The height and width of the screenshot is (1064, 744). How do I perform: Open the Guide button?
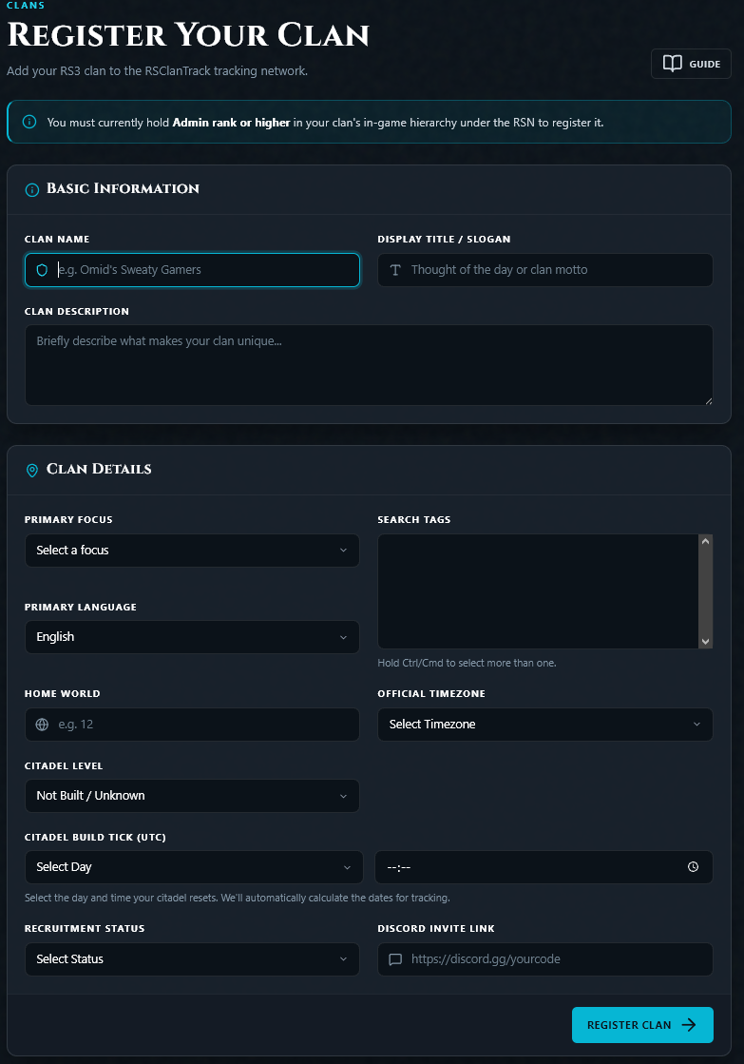[x=691, y=64]
